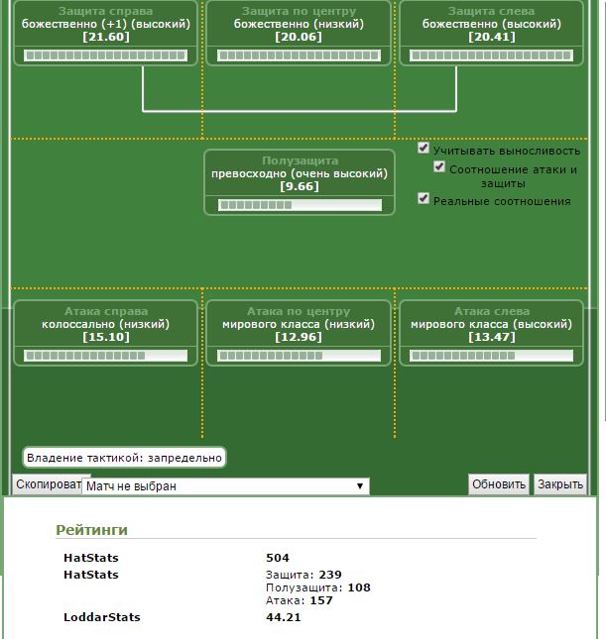Click the 'Защита слева' progress bar
606x639 pixels.
point(491,55)
